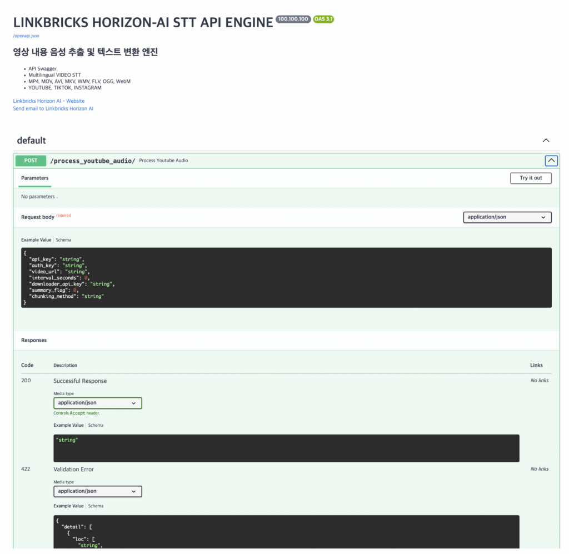Viewport: 569px width, 554px height.
Task: Click the "auth_key" line in request example
Action: (58, 266)
